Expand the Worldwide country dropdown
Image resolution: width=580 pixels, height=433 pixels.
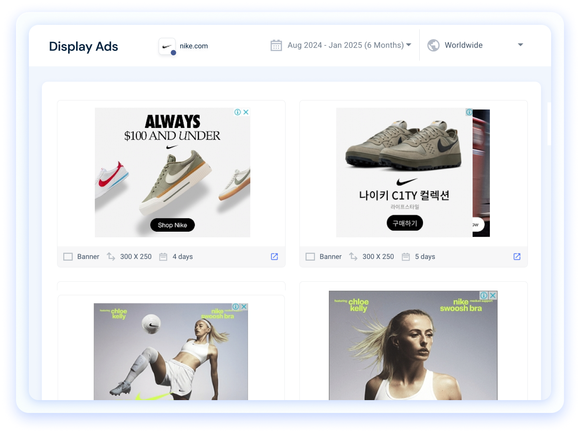[520, 45]
